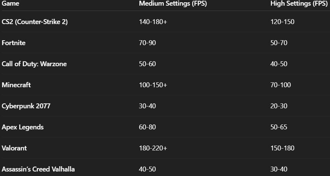This screenshot has width=330, height=176.
Task: Select the Assassin's Creed Valhalla game name
Action: pyautogui.click(x=38, y=169)
